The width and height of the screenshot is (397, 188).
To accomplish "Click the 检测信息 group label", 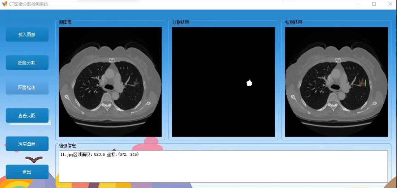I will coord(68,146).
